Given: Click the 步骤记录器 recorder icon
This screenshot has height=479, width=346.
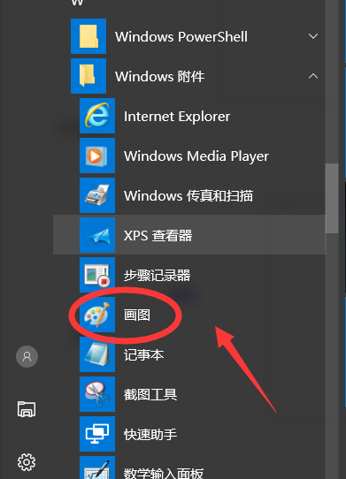Looking at the screenshot, I should click(x=97, y=275).
